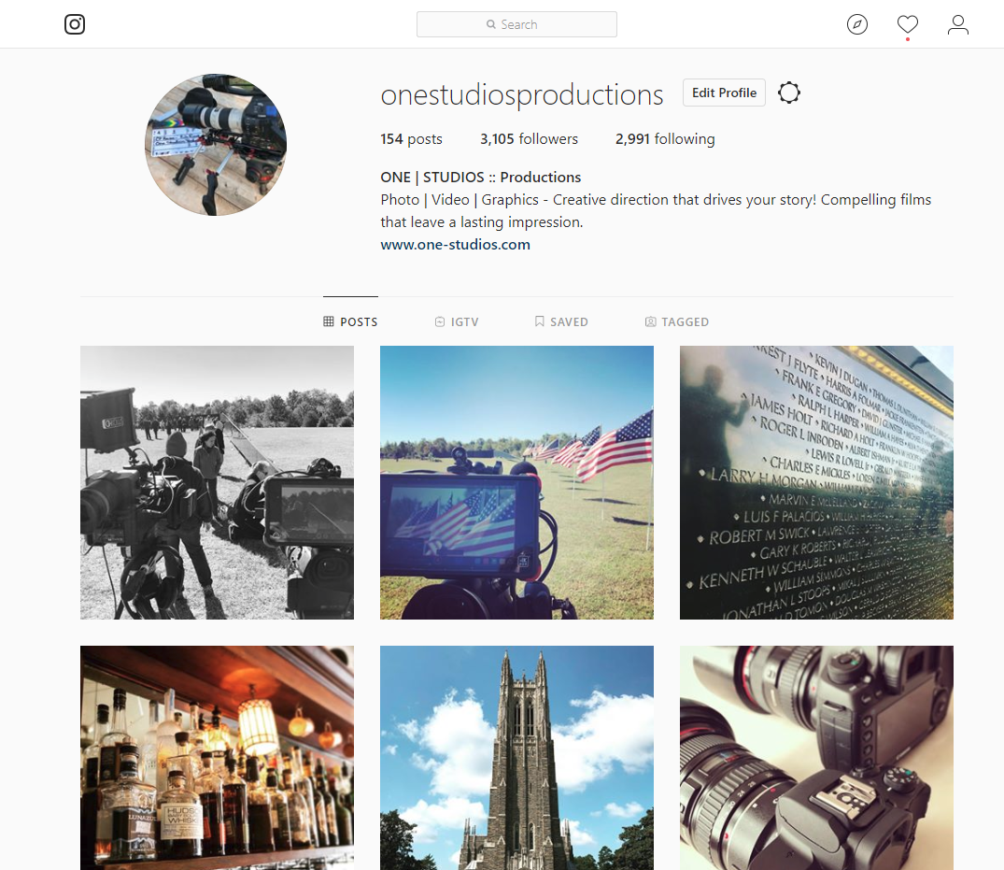View the 2,991 following list
Image resolution: width=1004 pixels, height=870 pixels.
pyautogui.click(x=665, y=139)
